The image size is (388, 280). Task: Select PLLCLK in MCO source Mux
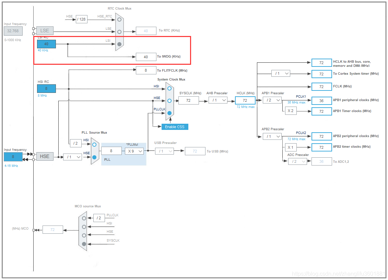click(x=84, y=218)
